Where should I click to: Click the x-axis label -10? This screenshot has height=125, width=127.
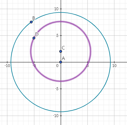click(x=7, y=66)
